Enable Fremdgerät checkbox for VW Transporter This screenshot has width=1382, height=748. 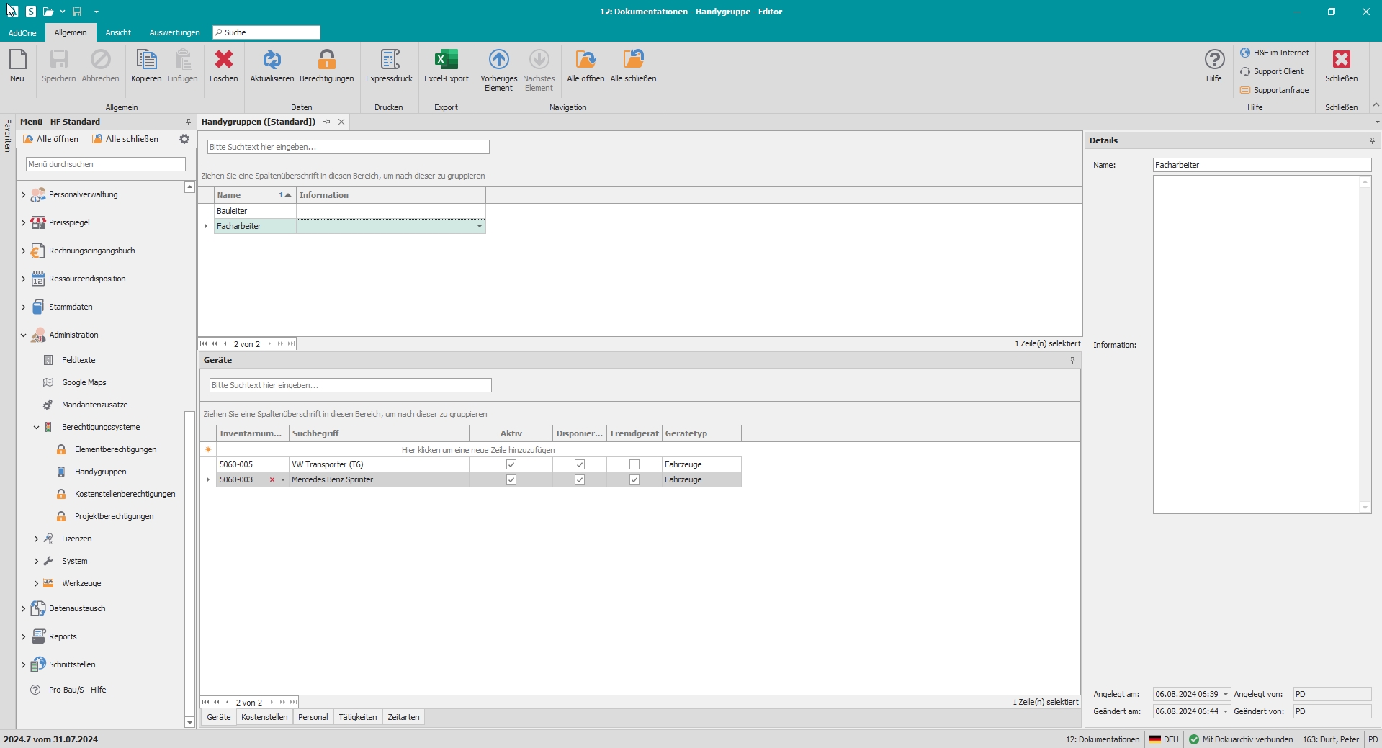click(x=634, y=465)
